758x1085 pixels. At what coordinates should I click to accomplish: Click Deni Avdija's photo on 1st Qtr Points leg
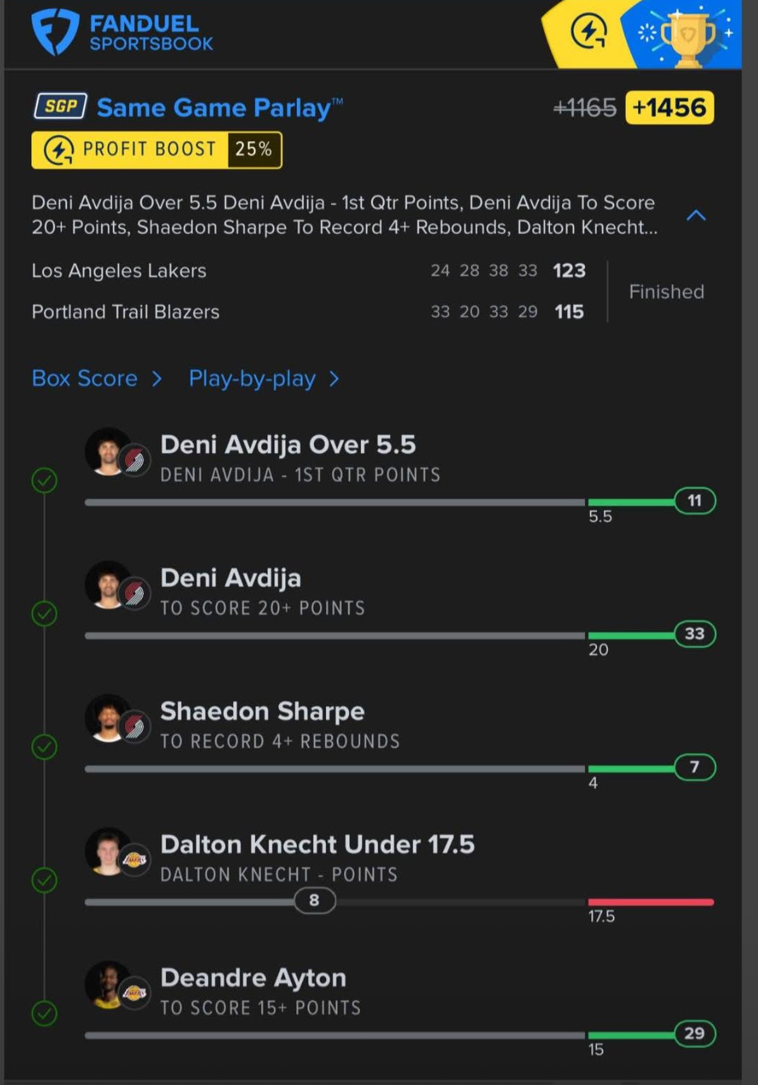108,451
